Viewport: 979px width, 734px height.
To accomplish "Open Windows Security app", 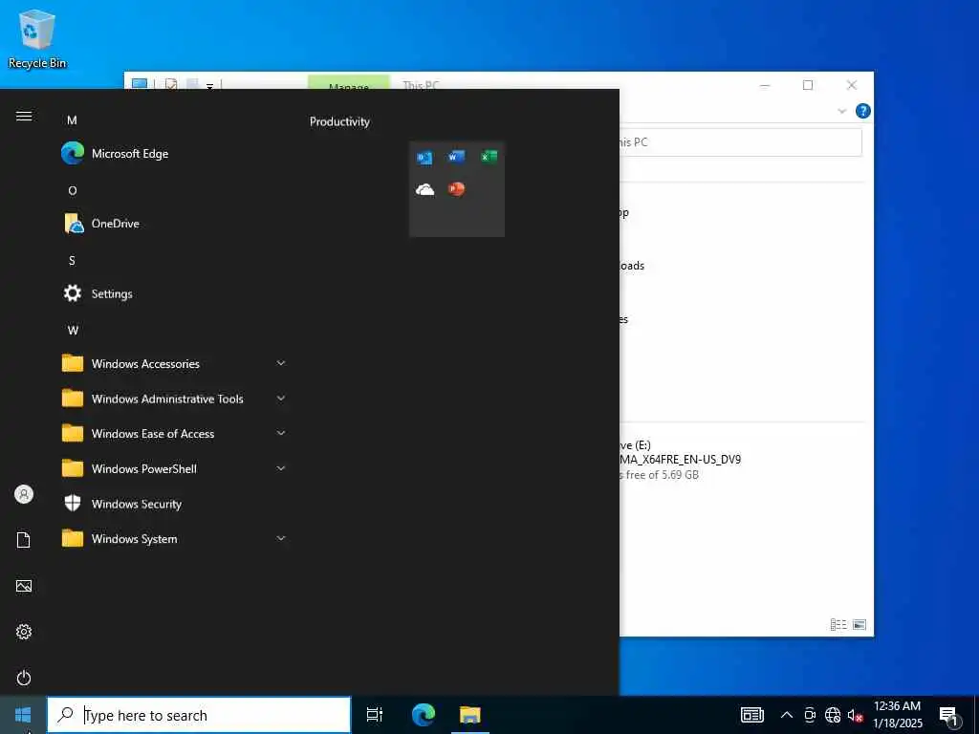I will (x=173, y=504).
